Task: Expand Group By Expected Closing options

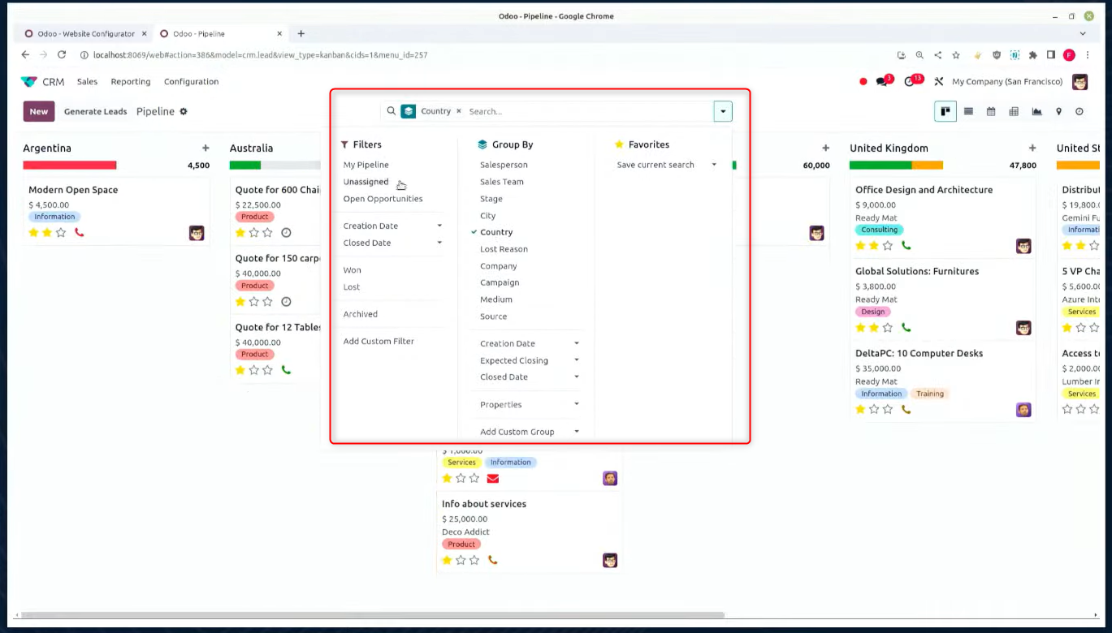Action: (530, 360)
